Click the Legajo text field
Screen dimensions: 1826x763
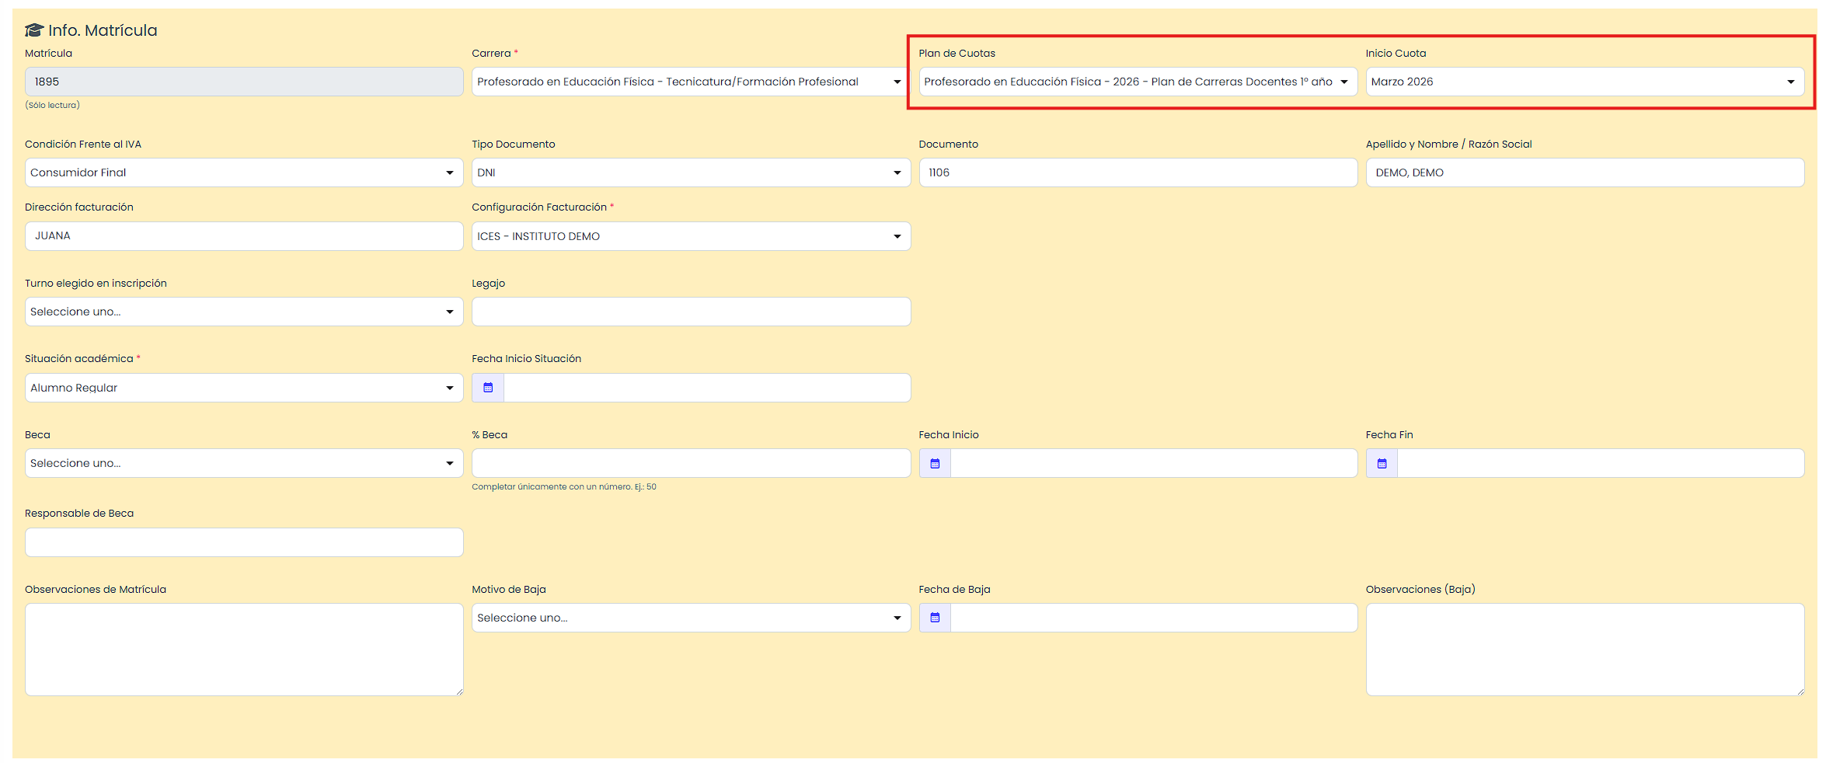[x=691, y=312]
